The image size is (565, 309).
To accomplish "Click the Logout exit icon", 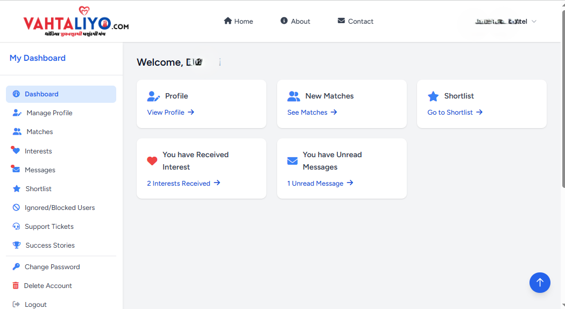I will coord(16,304).
